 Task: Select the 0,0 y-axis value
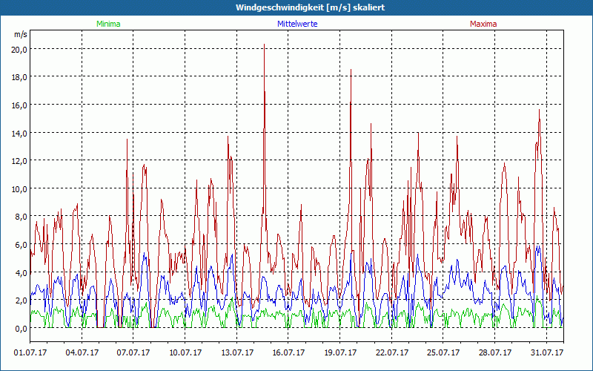click(19, 328)
